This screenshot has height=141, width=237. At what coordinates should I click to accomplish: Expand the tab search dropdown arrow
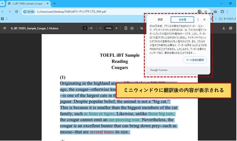point(3,3)
